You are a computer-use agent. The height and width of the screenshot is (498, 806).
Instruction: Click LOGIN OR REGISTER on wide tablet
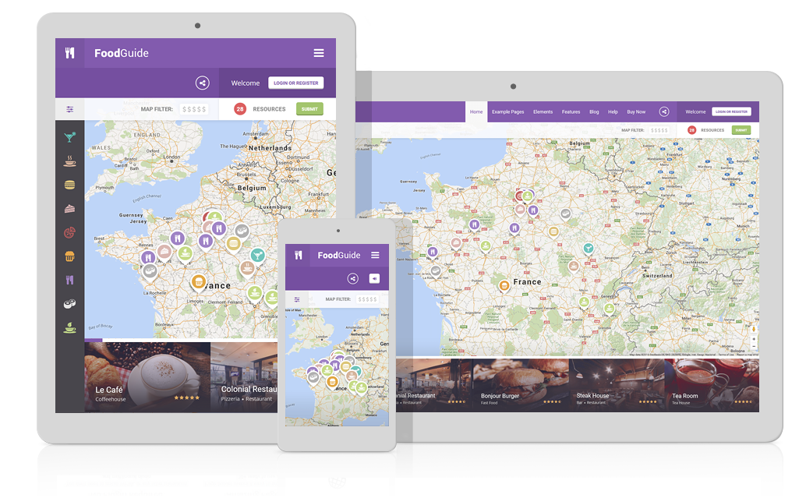pos(731,111)
